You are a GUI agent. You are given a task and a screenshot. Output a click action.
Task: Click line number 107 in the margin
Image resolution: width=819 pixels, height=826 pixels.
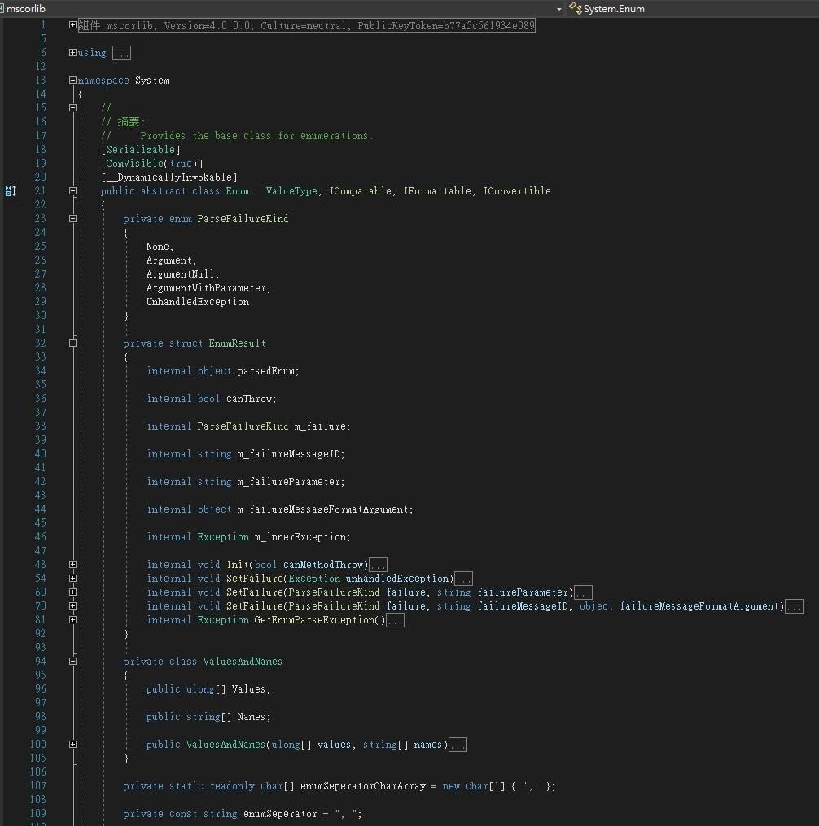[x=37, y=785]
